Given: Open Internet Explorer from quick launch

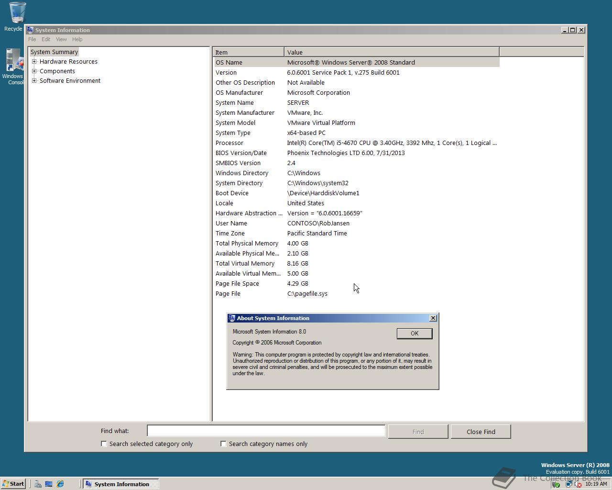Looking at the screenshot, I should coord(60,484).
